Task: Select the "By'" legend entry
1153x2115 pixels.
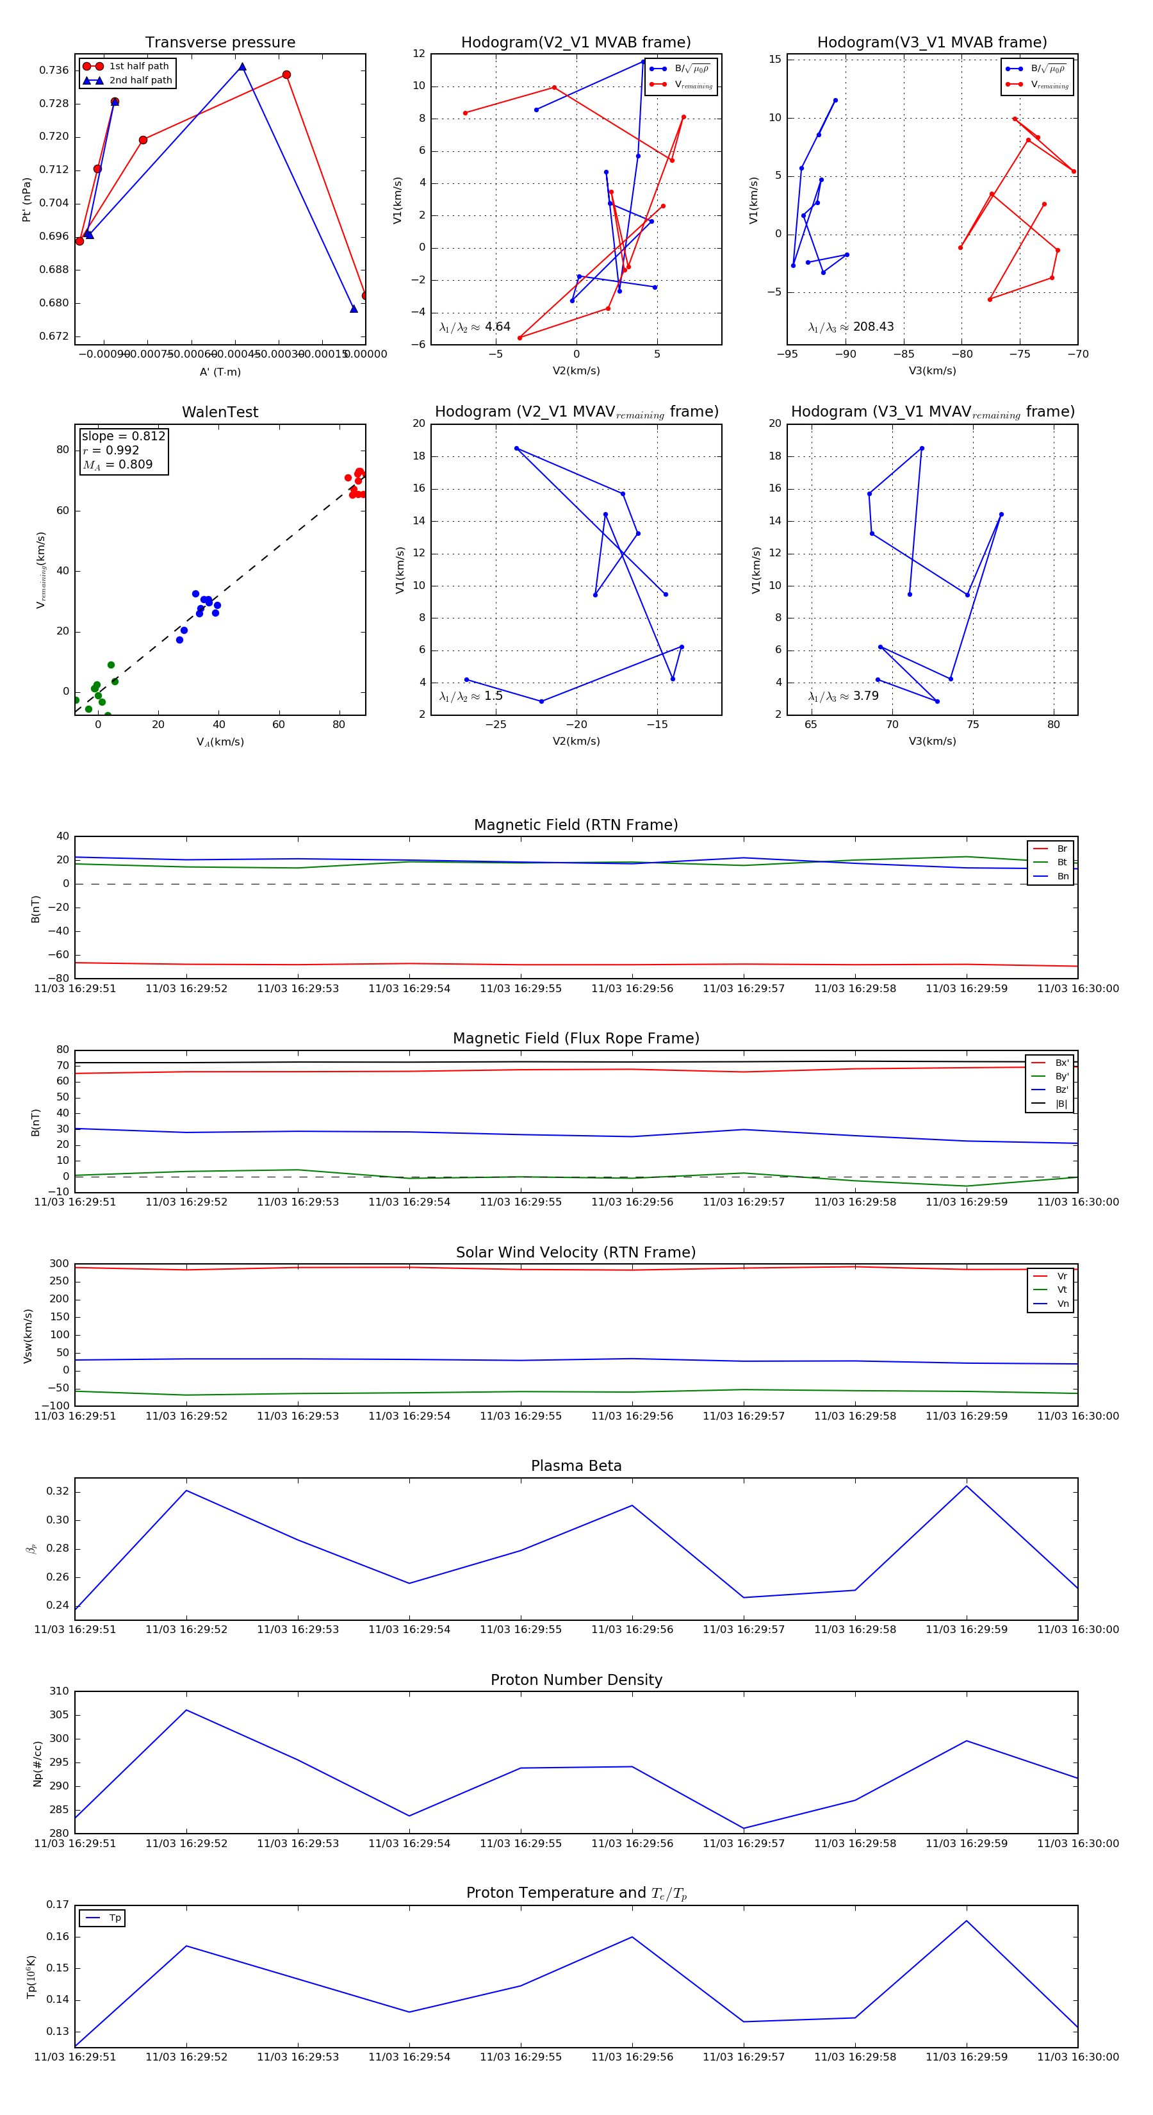Action: [1050, 1076]
